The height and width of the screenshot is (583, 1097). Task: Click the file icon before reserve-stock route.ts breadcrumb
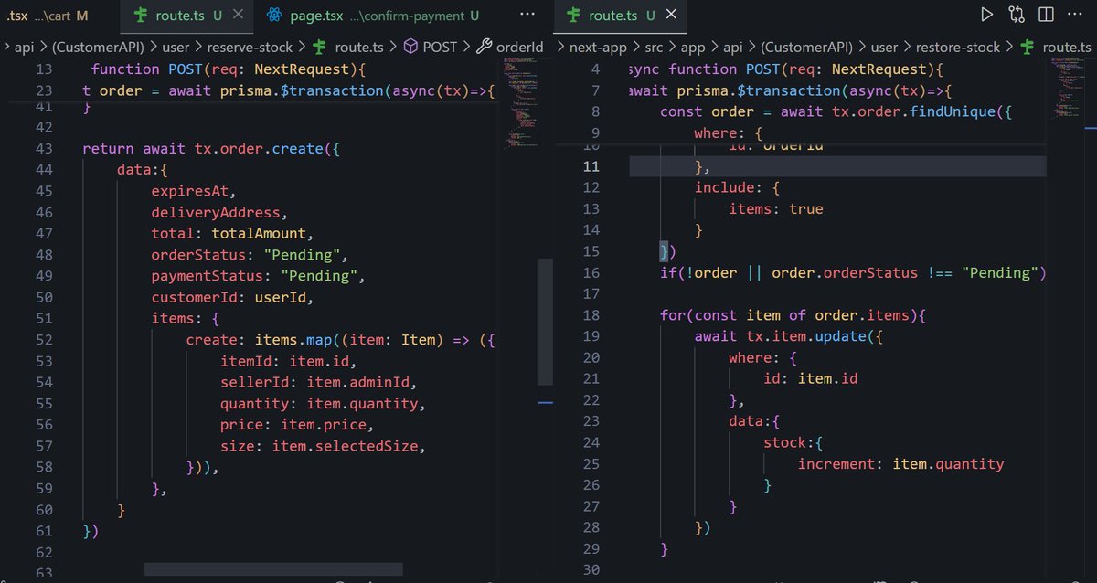[x=319, y=47]
